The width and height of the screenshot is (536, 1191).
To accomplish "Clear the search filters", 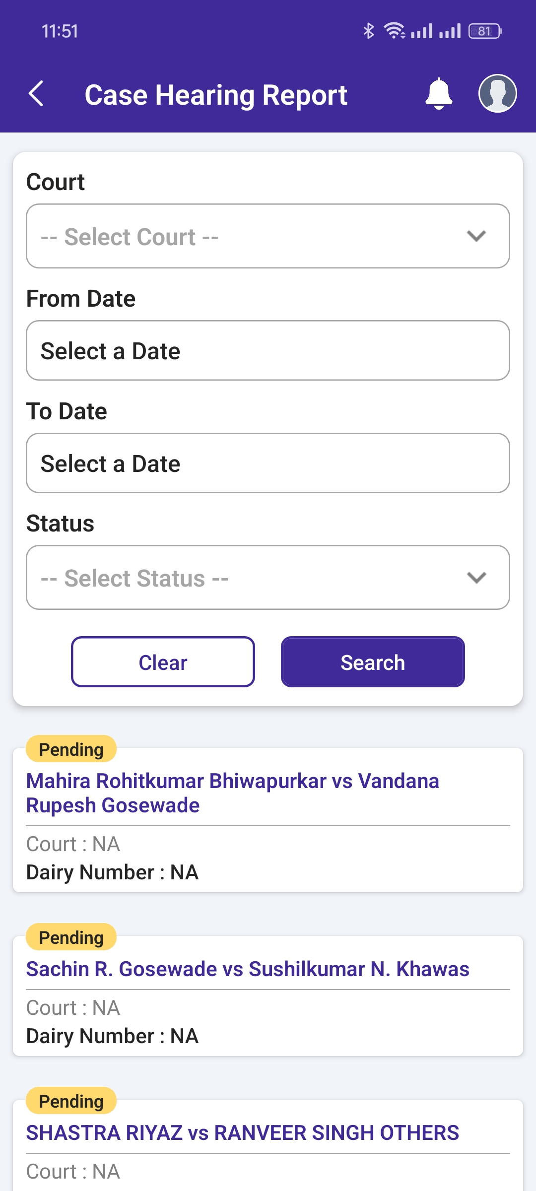I will [163, 662].
